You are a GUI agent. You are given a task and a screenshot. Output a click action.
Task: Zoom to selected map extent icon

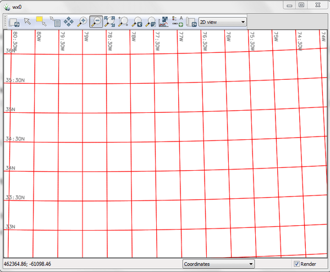click(x=109, y=22)
